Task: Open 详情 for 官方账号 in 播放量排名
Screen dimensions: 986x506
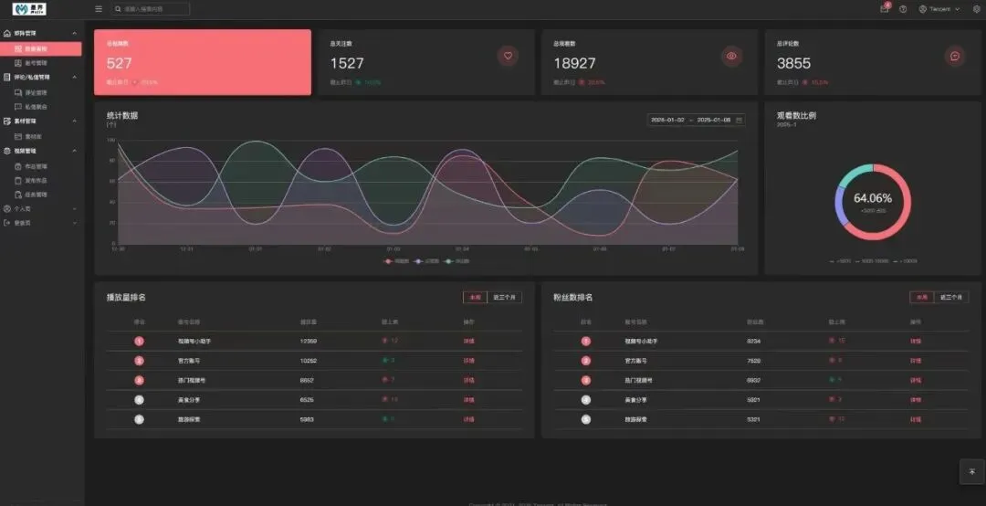Action: (468, 361)
